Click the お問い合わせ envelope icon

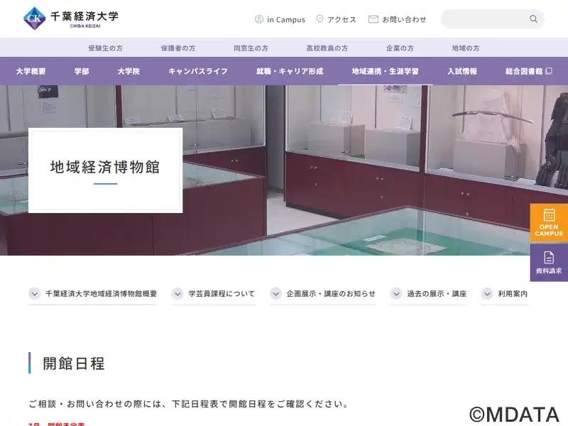[373, 19]
